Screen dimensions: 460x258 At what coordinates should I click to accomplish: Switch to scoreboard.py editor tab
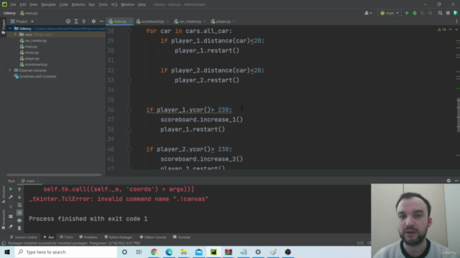(152, 21)
